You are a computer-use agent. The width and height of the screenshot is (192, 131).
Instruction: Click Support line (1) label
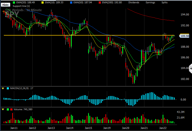coord(21,6)
